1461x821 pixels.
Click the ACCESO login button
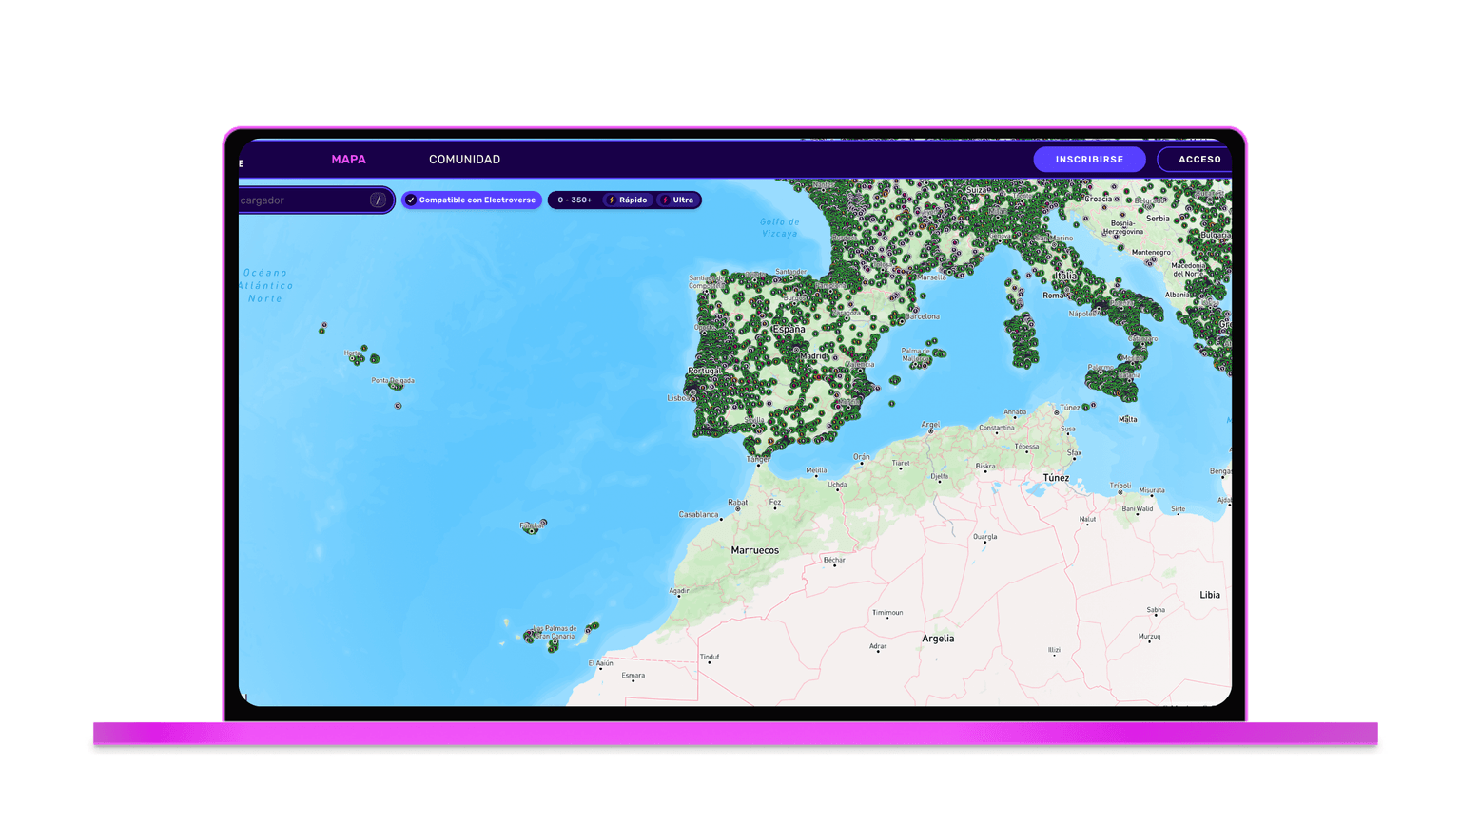coord(1198,160)
